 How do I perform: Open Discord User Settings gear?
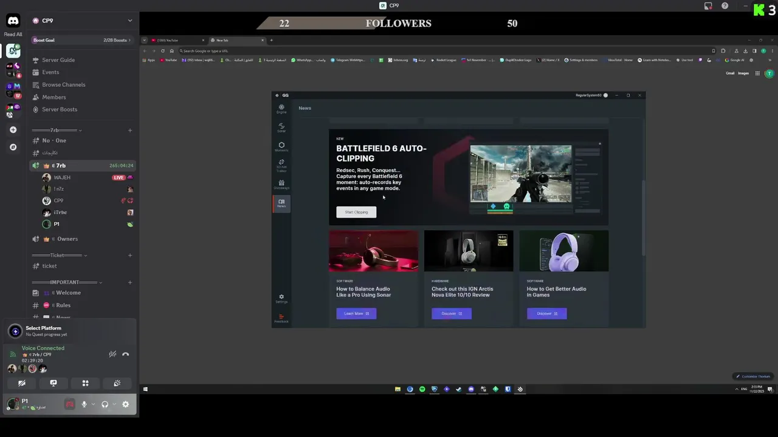pos(126,404)
